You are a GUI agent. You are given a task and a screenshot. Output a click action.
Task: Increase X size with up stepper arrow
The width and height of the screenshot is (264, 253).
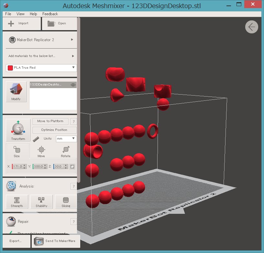tap(24, 165)
